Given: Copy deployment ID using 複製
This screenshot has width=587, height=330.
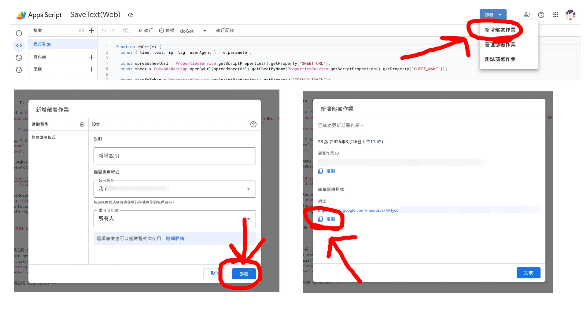Looking at the screenshot, I should click(x=327, y=171).
